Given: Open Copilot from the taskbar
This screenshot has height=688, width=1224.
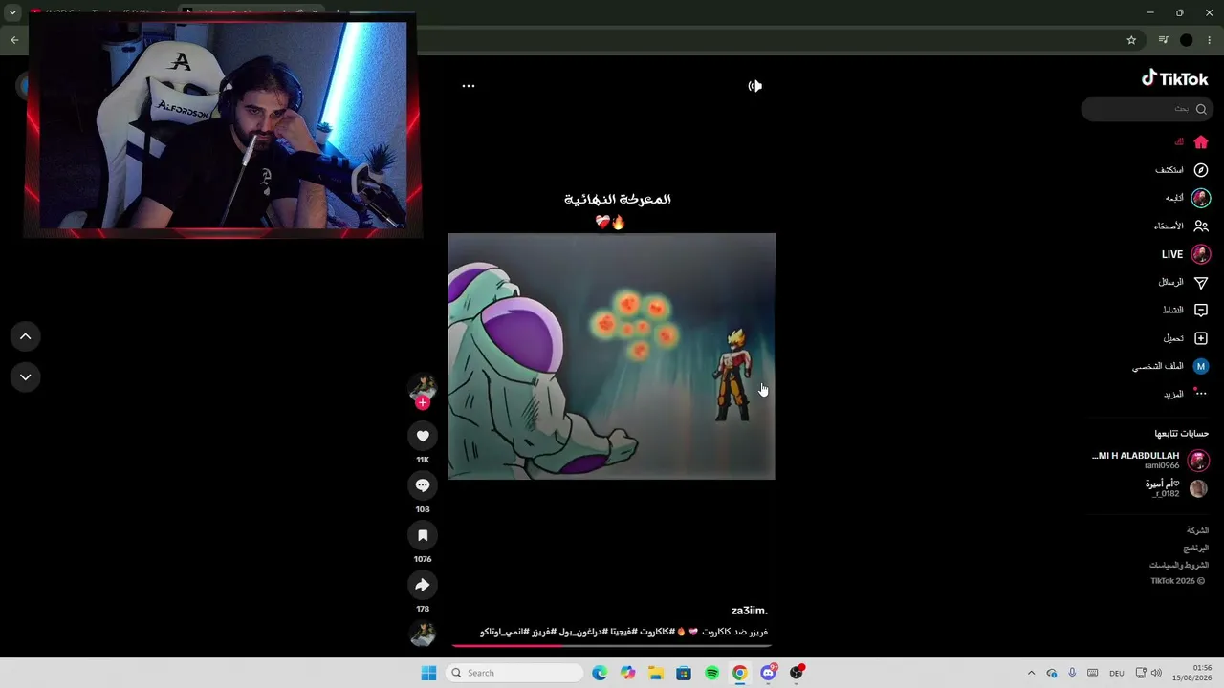Looking at the screenshot, I should point(627,673).
